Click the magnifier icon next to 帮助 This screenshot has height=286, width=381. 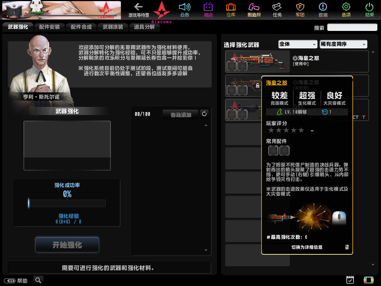click(38, 280)
